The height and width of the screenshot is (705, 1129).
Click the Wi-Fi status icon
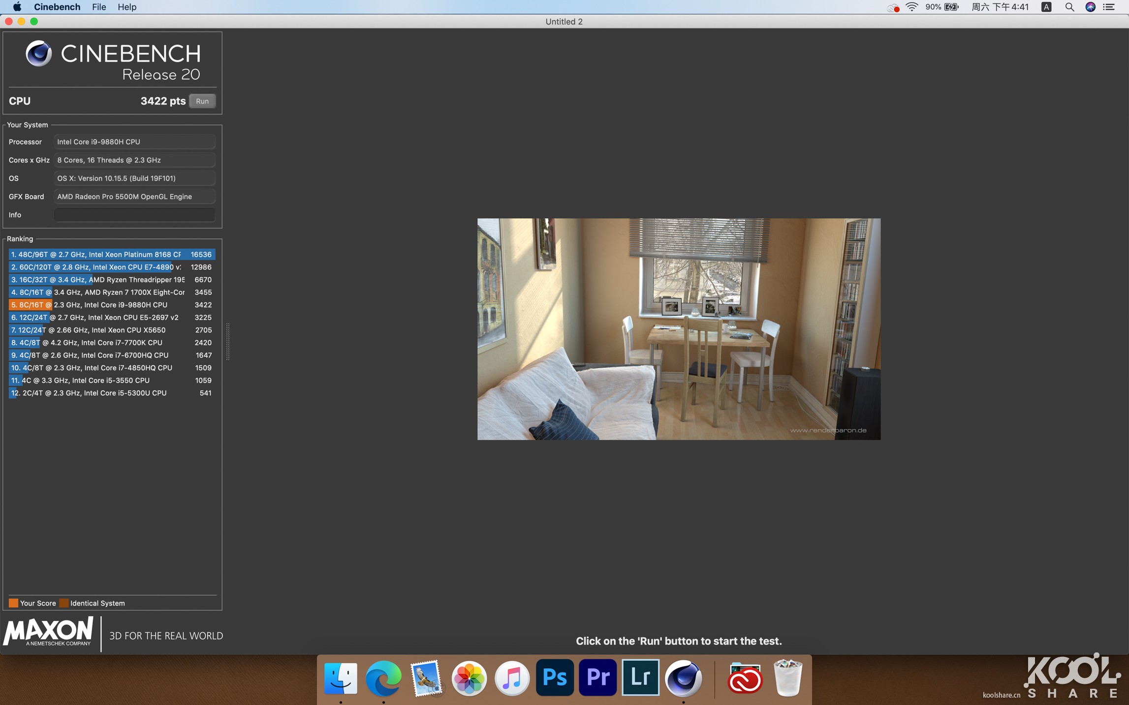[911, 7]
